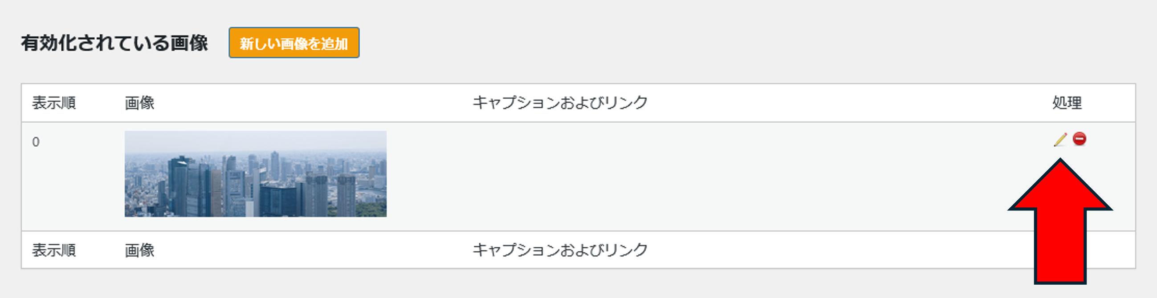Click the 新しい画像を追加 button
The height and width of the screenshot is (298, 1157).
[x=294, y=43]
